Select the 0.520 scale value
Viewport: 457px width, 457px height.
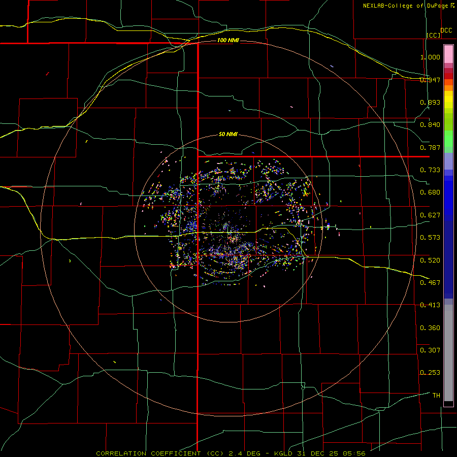[x=430, y=260]
